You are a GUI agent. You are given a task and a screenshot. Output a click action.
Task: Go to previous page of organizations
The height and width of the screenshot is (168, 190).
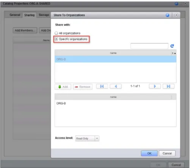[116, 86]
